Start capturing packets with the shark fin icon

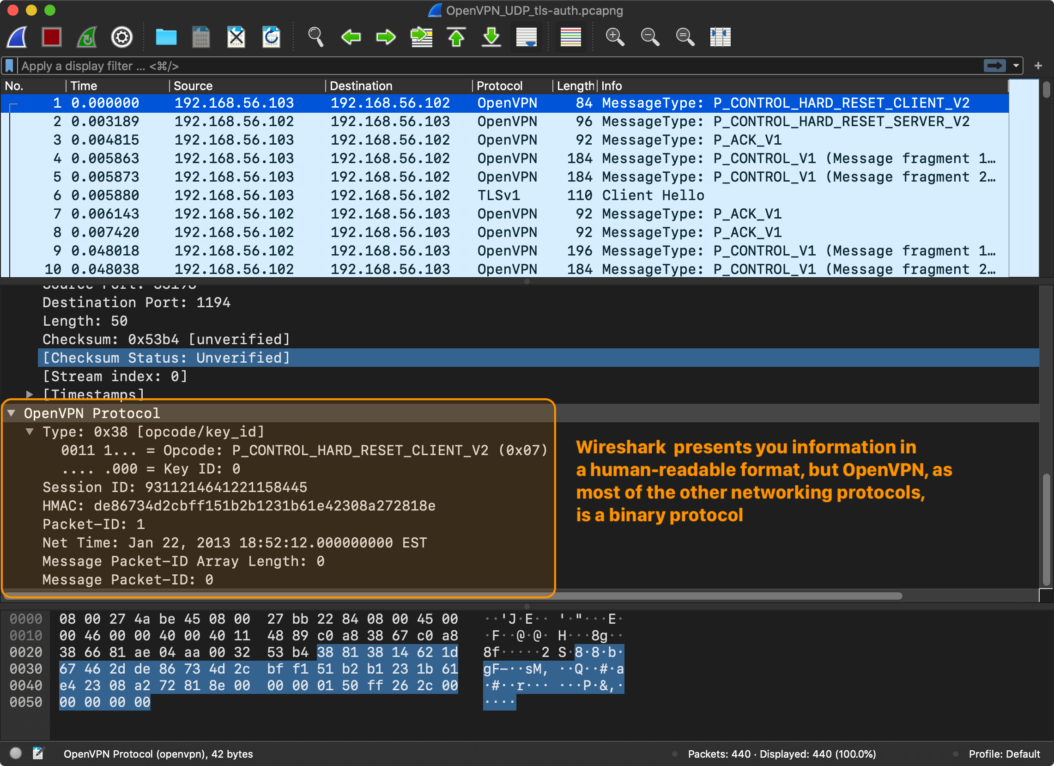click(17, 37)
